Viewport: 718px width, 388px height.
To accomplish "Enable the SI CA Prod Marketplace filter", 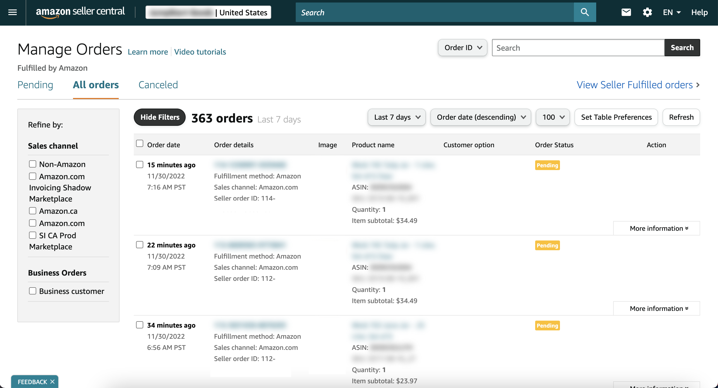I will 33,235.
